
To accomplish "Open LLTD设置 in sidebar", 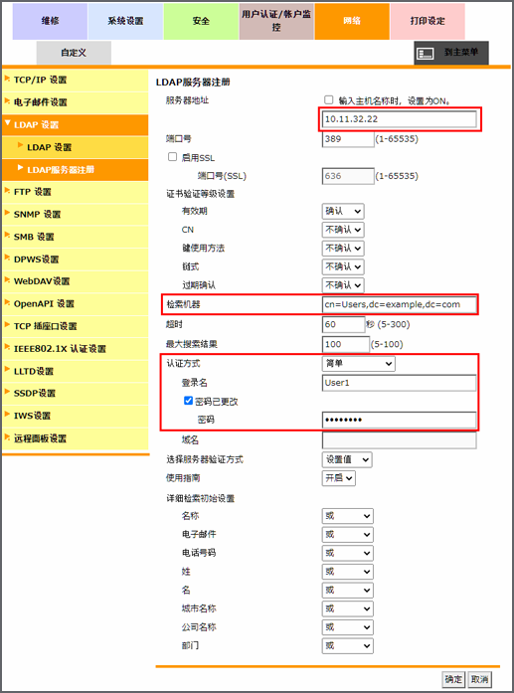I will tap(76, 371).
